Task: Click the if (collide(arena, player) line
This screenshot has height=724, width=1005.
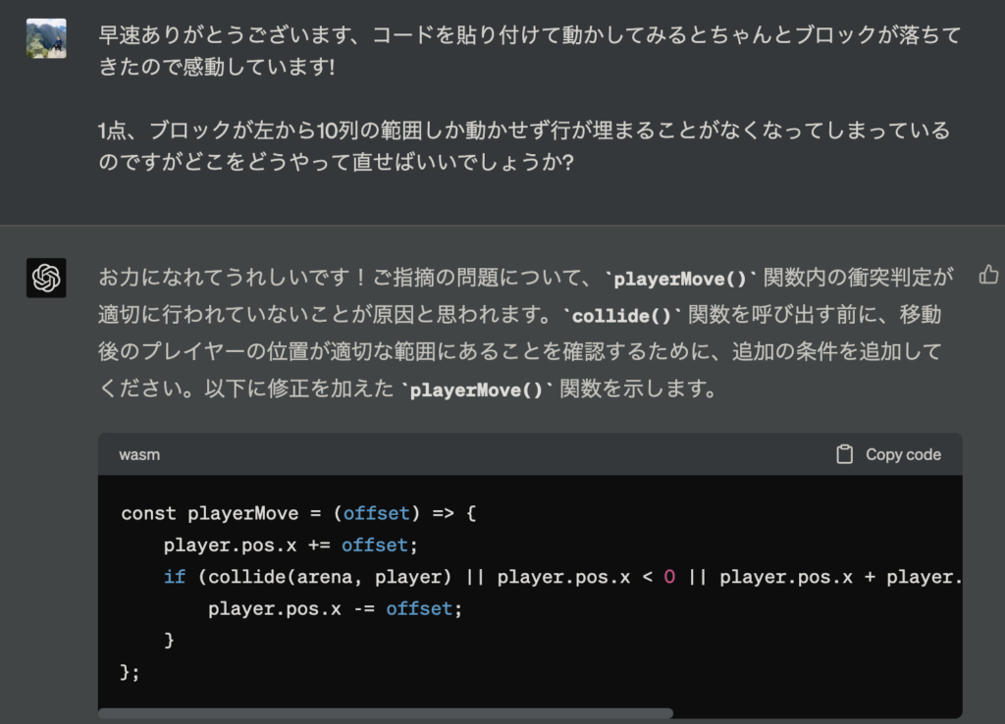Action: [x=559, y=577]
